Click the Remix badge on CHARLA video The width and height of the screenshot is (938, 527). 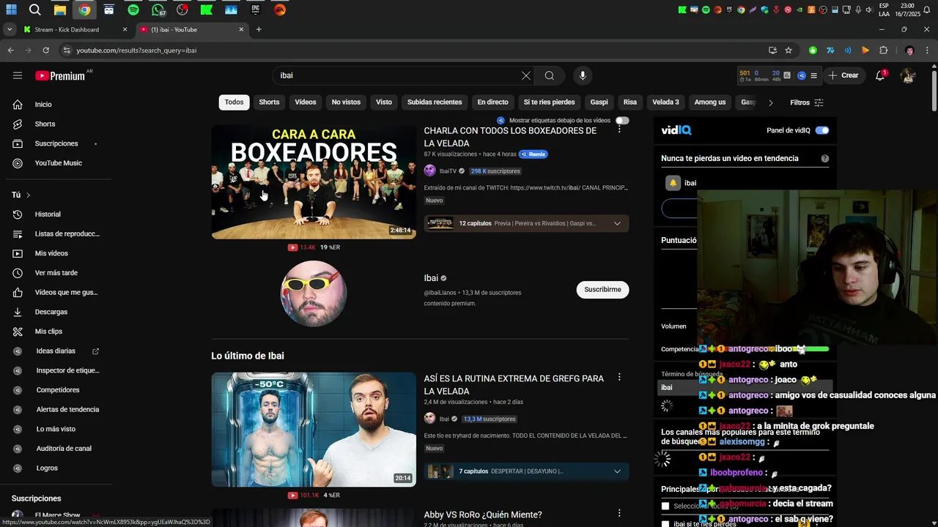(x=533, y=154)
